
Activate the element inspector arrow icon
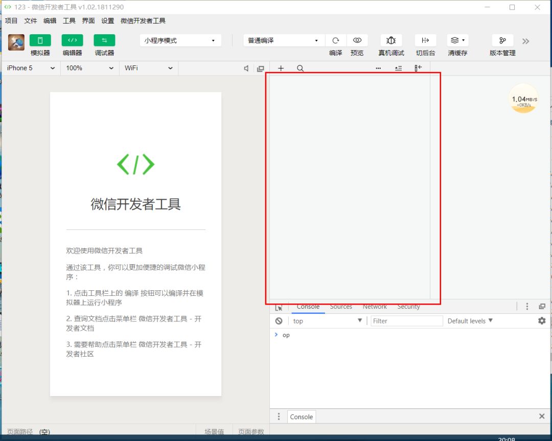point(279,308)
